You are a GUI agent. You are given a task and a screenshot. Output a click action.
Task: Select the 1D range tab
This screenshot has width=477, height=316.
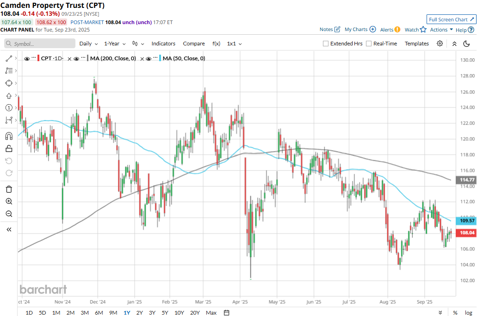tap(29, 313)
